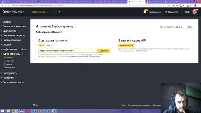Expand the Полезные сервисы section
The width and height of the screenshot is (201, 113).
[13, 82]
